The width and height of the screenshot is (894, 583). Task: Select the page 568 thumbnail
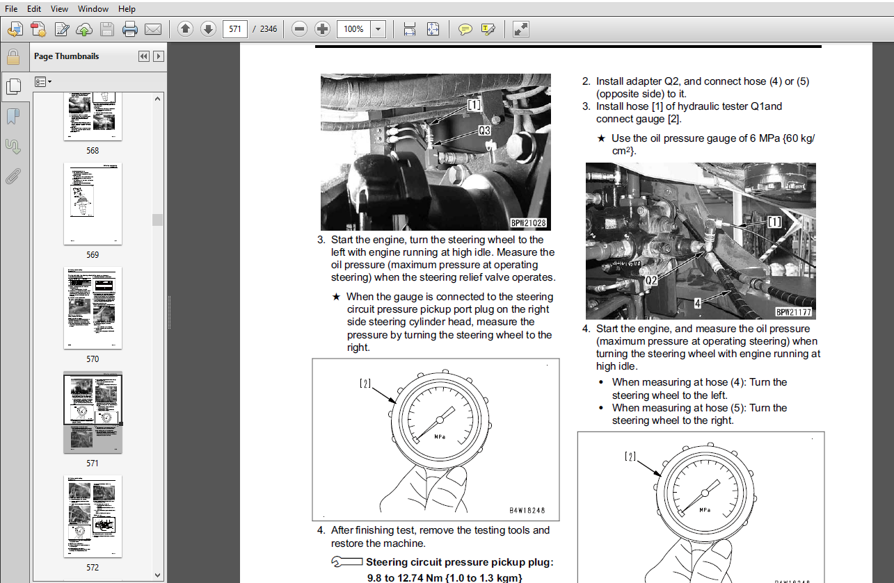pos(93,117)
